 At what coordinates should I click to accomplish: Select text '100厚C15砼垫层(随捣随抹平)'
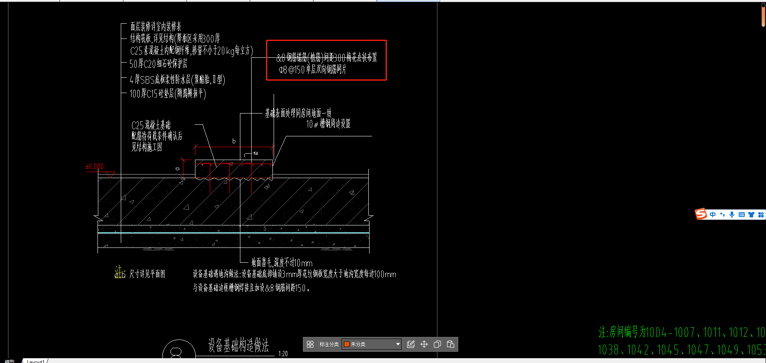point(168,94)
